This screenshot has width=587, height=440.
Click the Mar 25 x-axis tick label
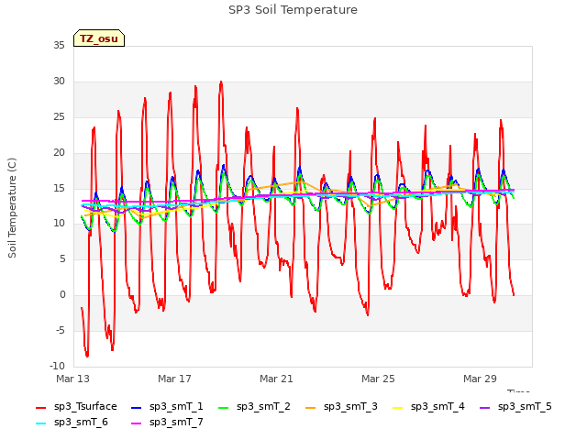tap(378, 379)
